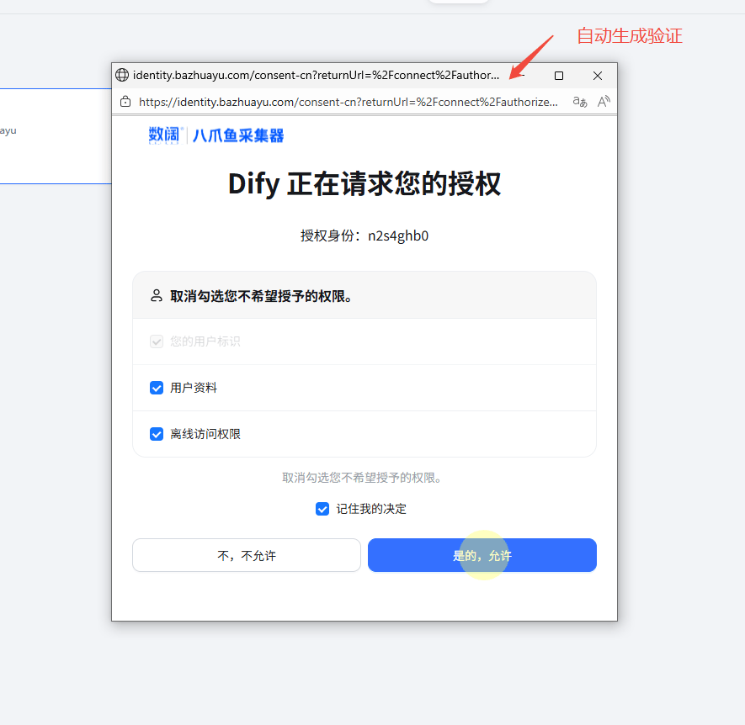This screenshot has width=745, height=725.
Task: Click the title bar URL text
Action: [x=316, y=75]
